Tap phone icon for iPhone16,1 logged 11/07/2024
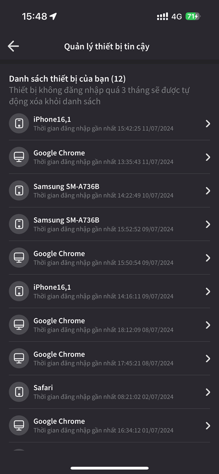Screen dimensions: 219x474 point(19,123)
